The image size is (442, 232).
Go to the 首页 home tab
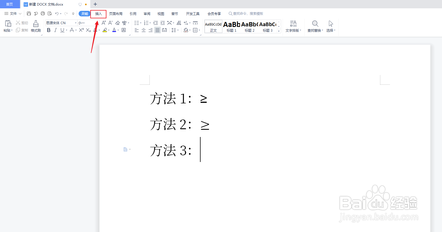point(10,4)
